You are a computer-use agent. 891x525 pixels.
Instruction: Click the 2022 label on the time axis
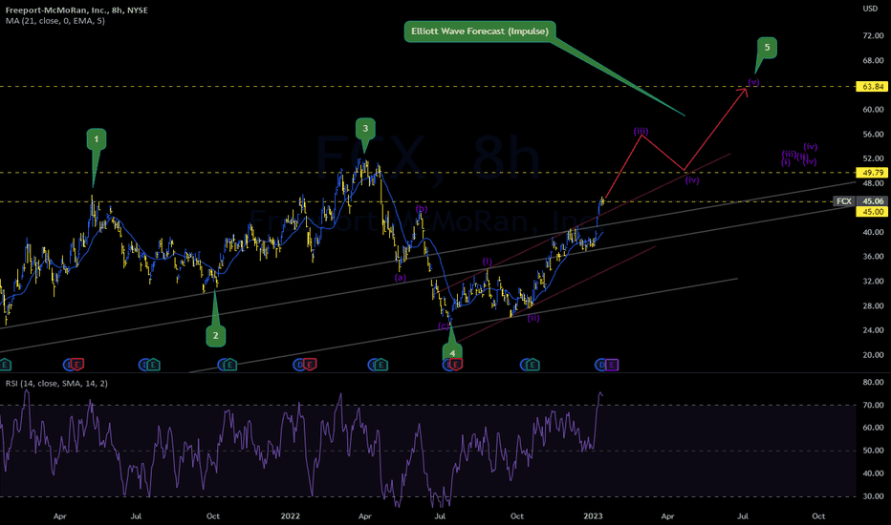(291, 515)
